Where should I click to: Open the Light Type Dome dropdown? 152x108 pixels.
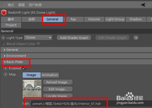click(38, 38)
